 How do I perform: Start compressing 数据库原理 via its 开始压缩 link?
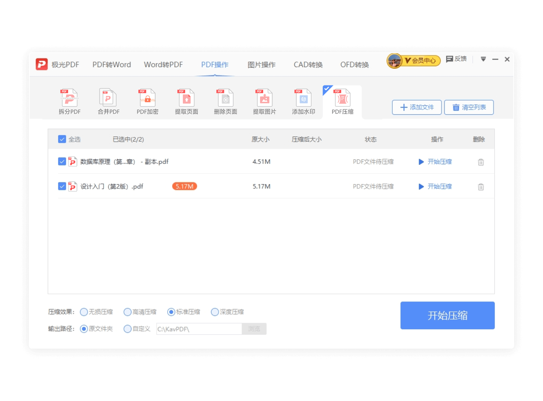(x=439, y=162)
